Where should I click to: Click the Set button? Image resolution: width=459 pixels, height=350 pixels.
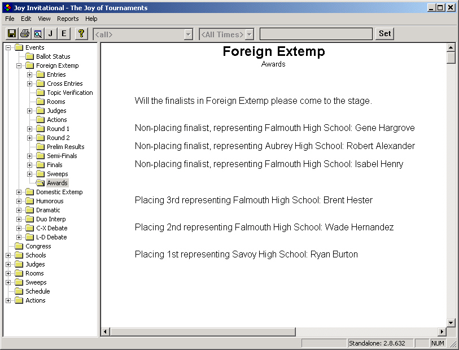click(x=384, y=34)
